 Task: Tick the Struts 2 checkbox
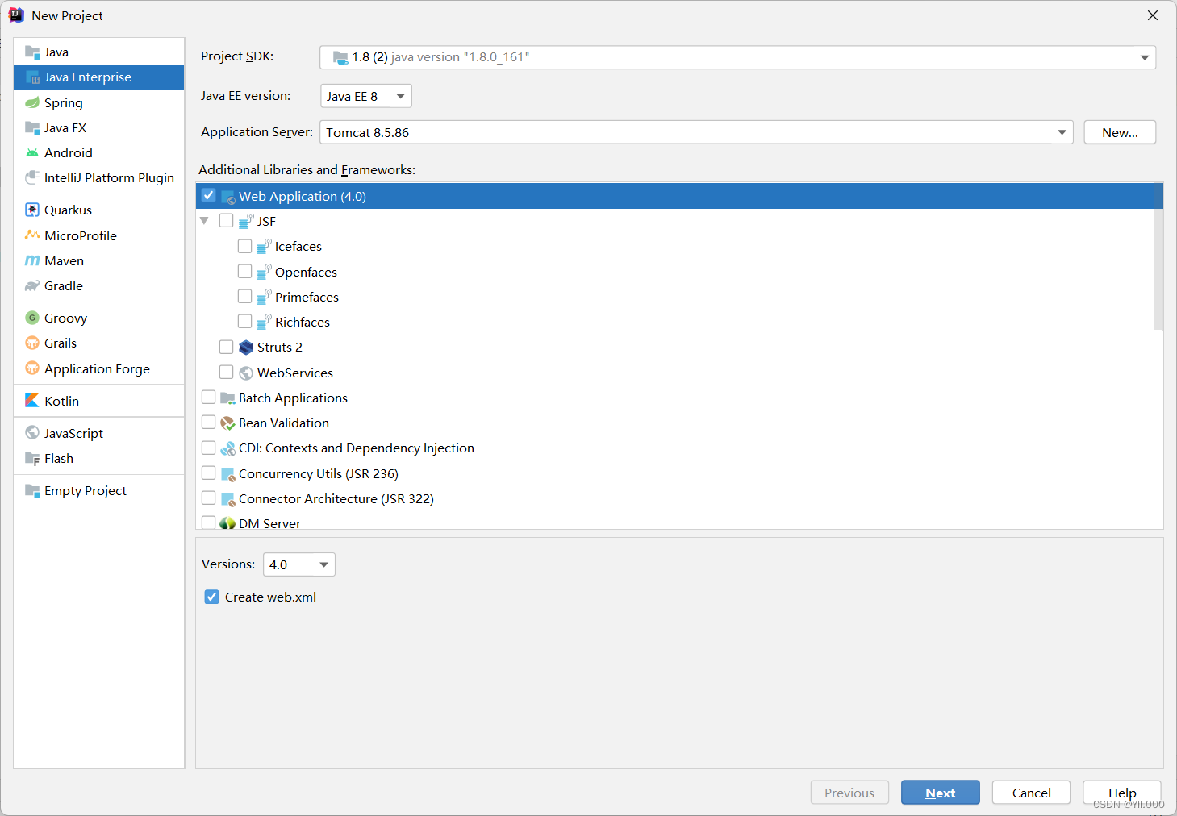point(227,347)
